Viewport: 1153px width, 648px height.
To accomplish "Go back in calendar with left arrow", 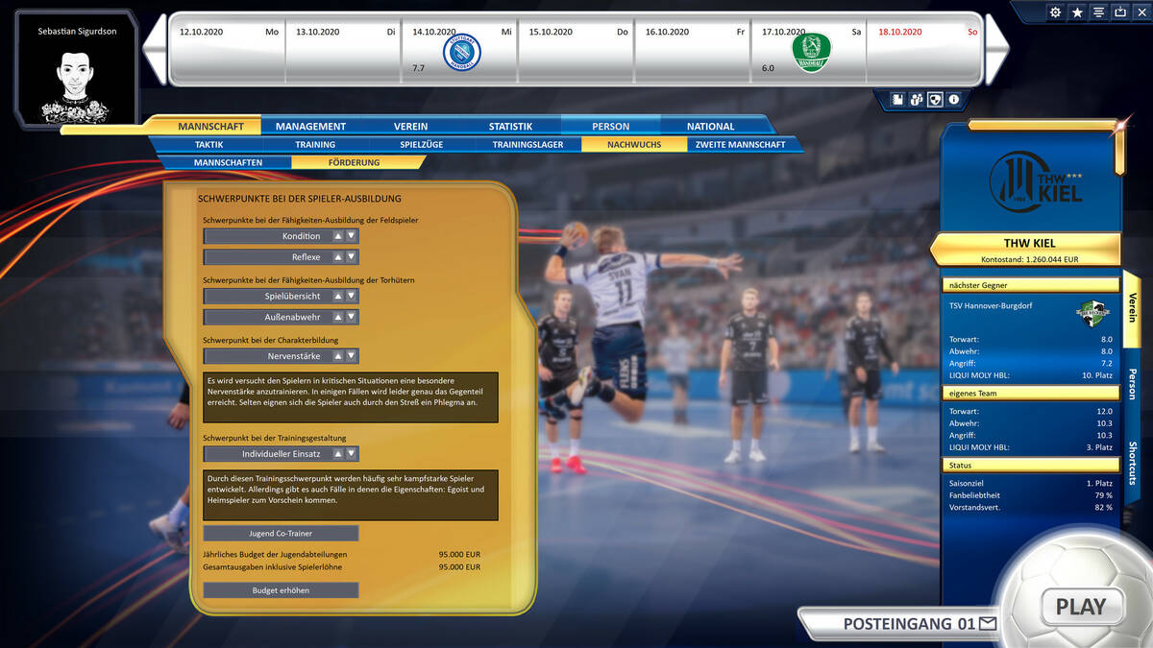I will (x=154, y=48).
